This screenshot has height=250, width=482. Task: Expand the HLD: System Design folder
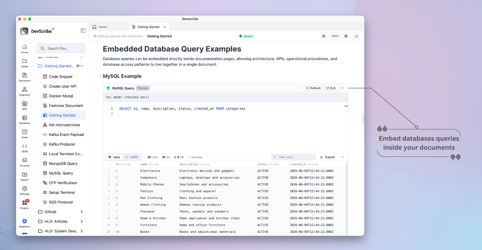tap(82, 231)
